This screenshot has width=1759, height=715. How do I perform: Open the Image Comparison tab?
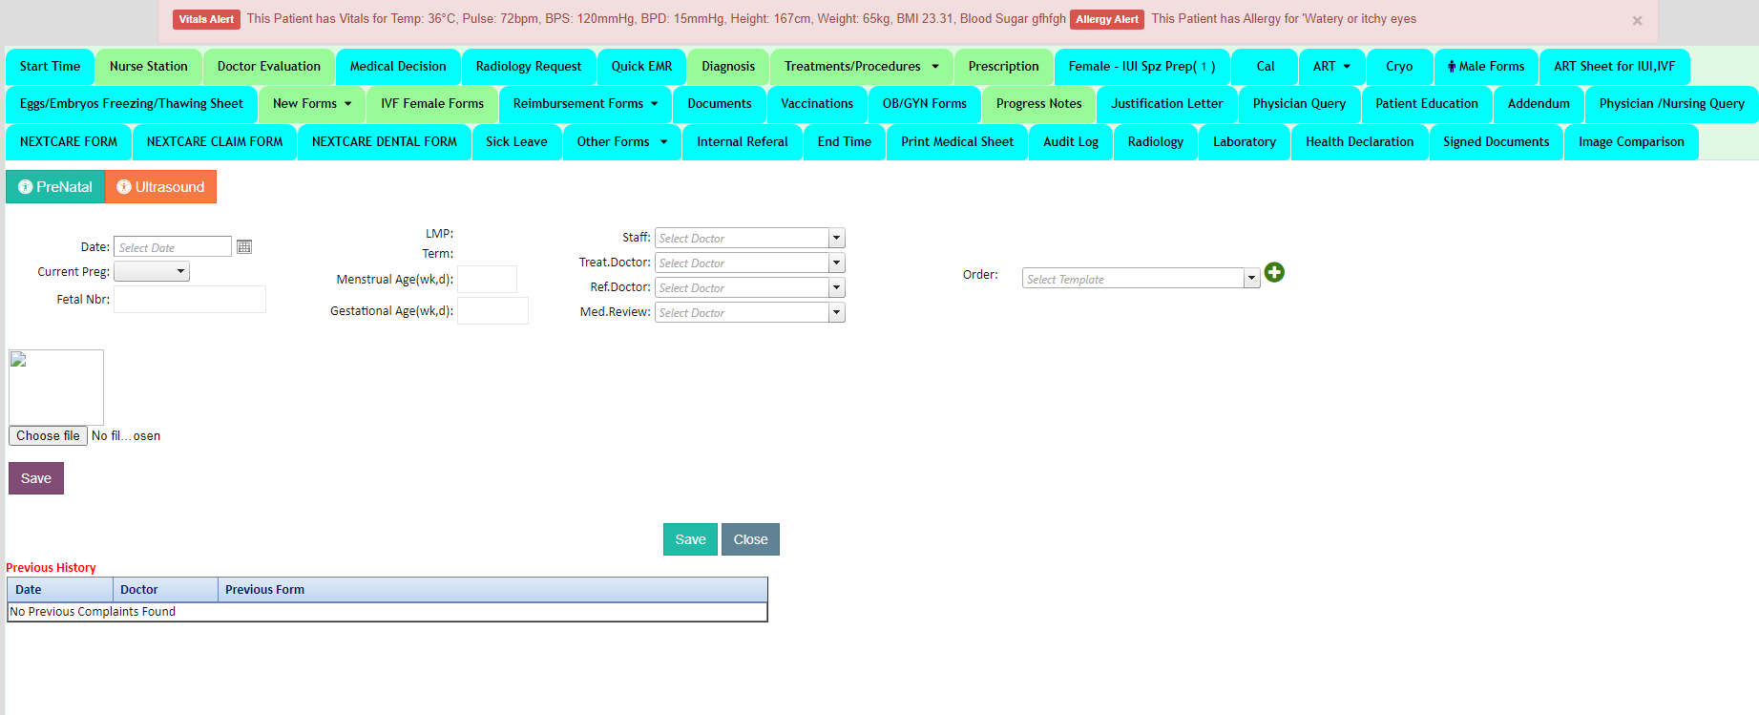[1631, 142]
